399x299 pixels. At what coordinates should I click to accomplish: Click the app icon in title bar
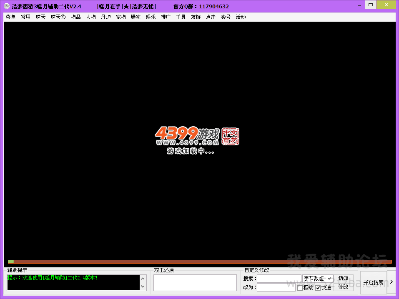pos(7,6)
